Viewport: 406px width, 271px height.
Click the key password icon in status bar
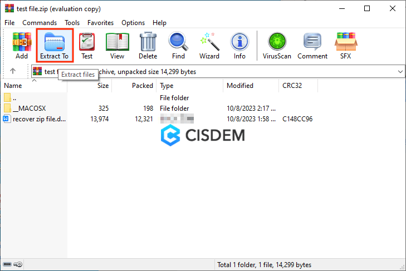coord(18,264)
